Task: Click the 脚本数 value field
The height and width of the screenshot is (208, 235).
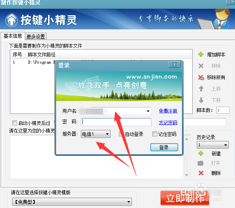Action: [223, 110]
